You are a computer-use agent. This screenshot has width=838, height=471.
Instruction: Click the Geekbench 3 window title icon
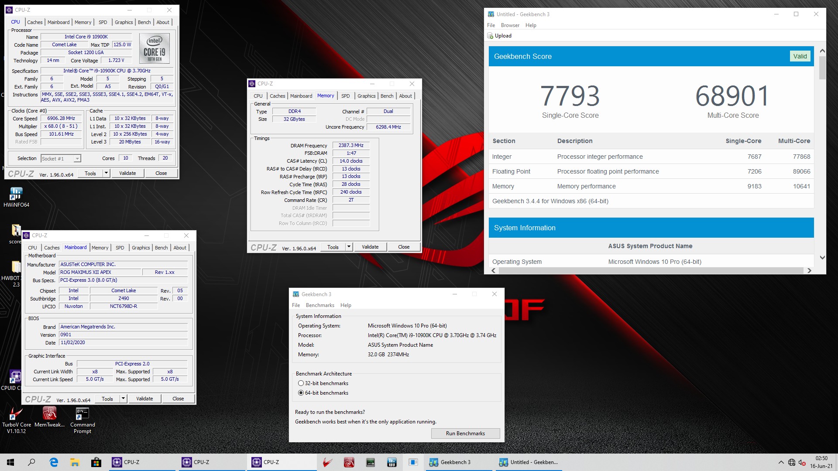click(x=296, y=294)
